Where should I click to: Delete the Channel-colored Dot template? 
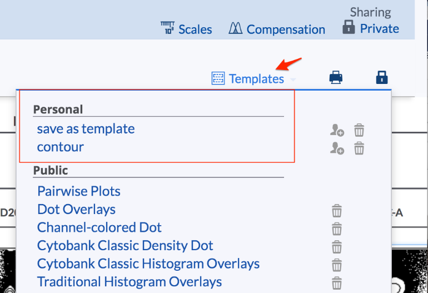point(336,229)
